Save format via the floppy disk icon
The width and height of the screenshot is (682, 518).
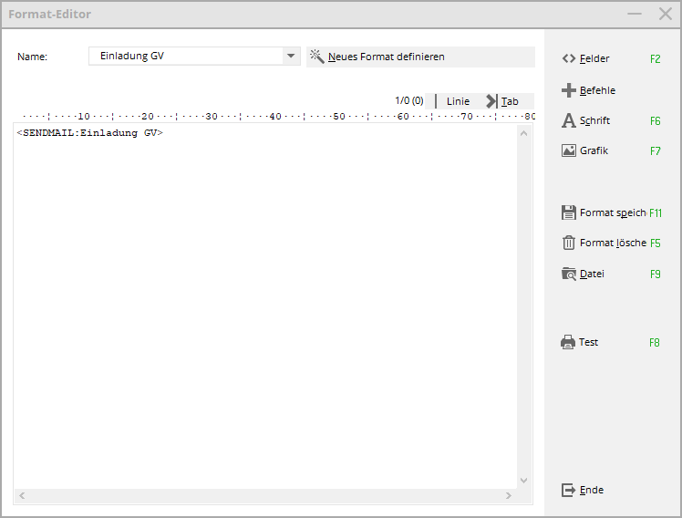pyautogui.click(x=568, y=212)
